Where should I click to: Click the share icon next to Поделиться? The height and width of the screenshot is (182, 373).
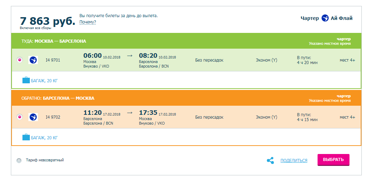270,160
